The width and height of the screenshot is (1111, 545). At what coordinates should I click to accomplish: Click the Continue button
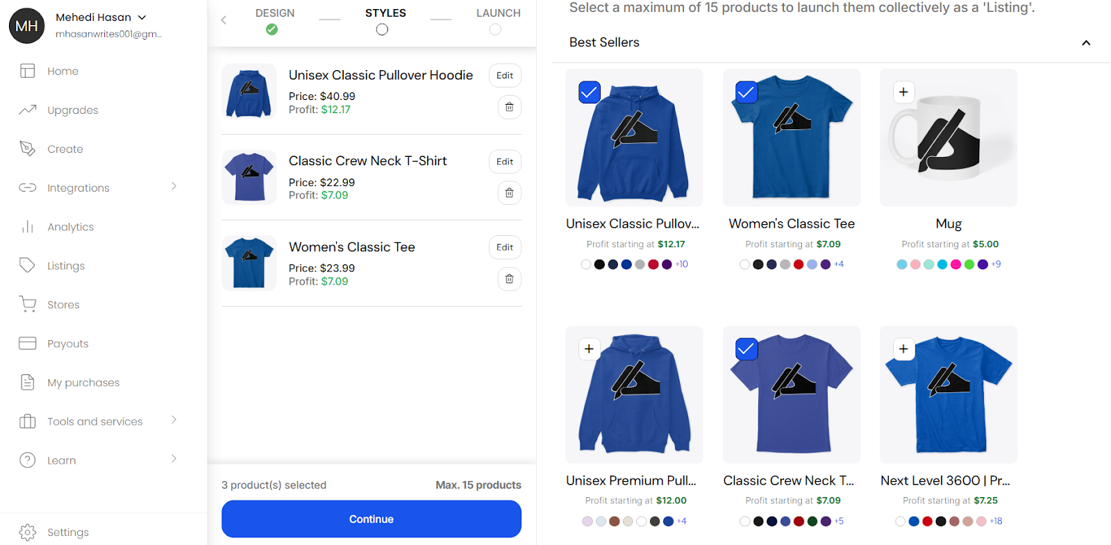(x=371, y=519)
